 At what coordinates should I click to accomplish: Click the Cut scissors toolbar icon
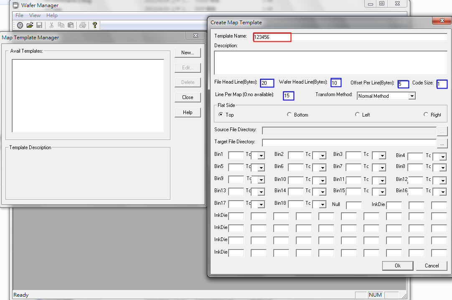51,25
